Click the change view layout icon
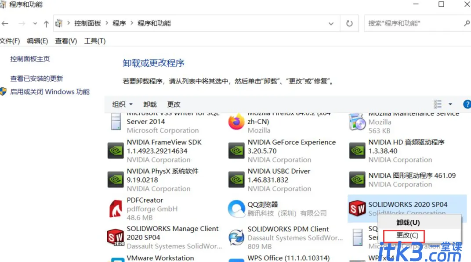 (438, 104)
